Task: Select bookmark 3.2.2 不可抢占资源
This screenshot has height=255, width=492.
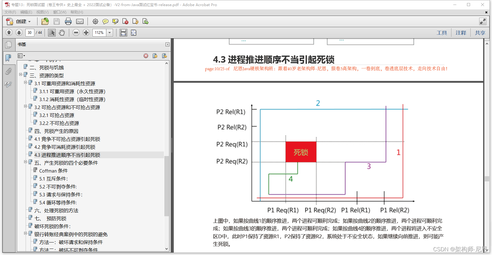Action: click(59, 123)
